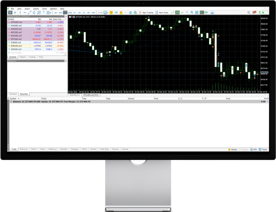Select the trendline drawing tool
276x212 pixels.
[x=29, y=12]
